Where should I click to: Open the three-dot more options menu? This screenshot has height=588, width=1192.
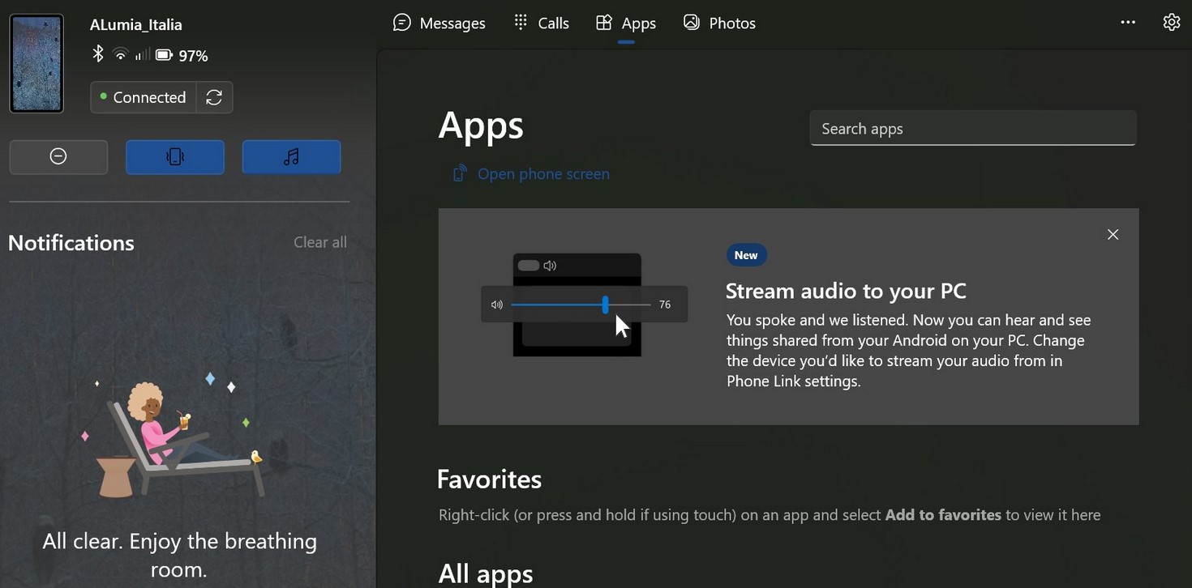click(1128, 23)
